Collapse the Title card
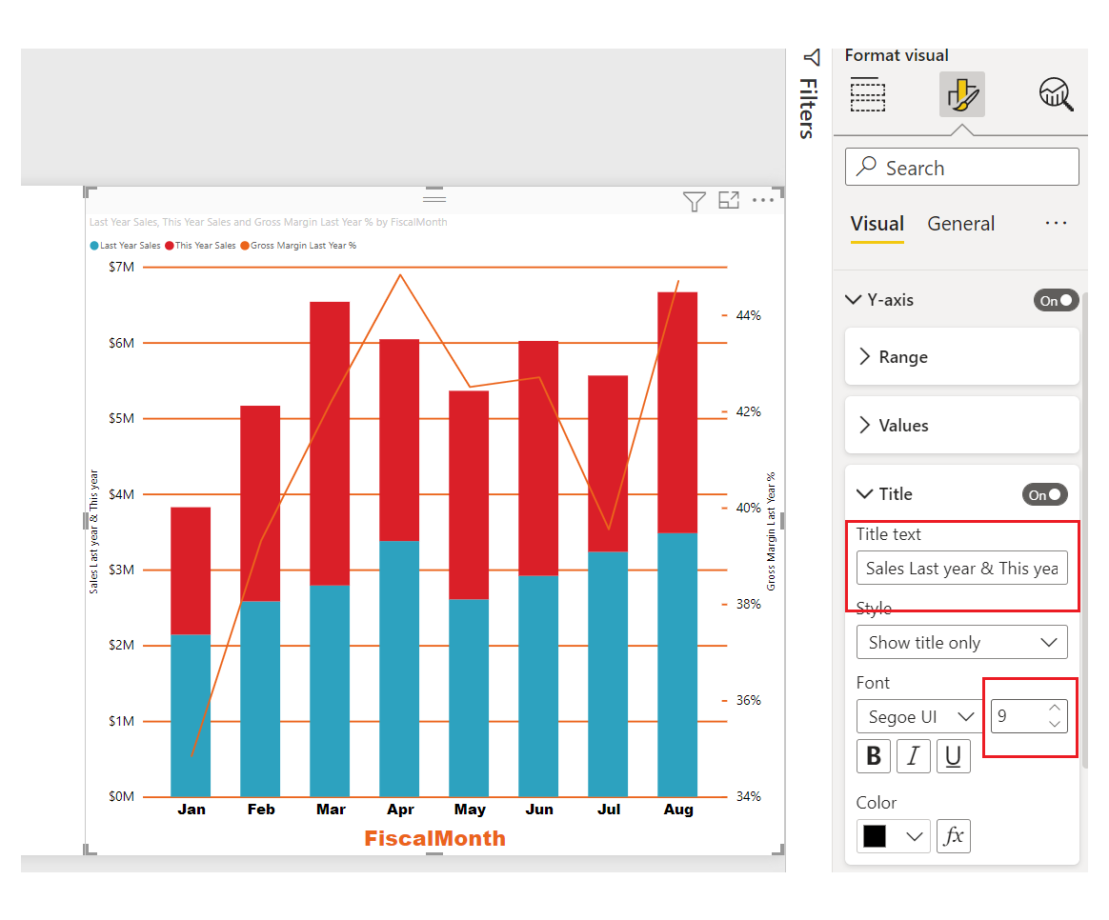 pos(864,493)
